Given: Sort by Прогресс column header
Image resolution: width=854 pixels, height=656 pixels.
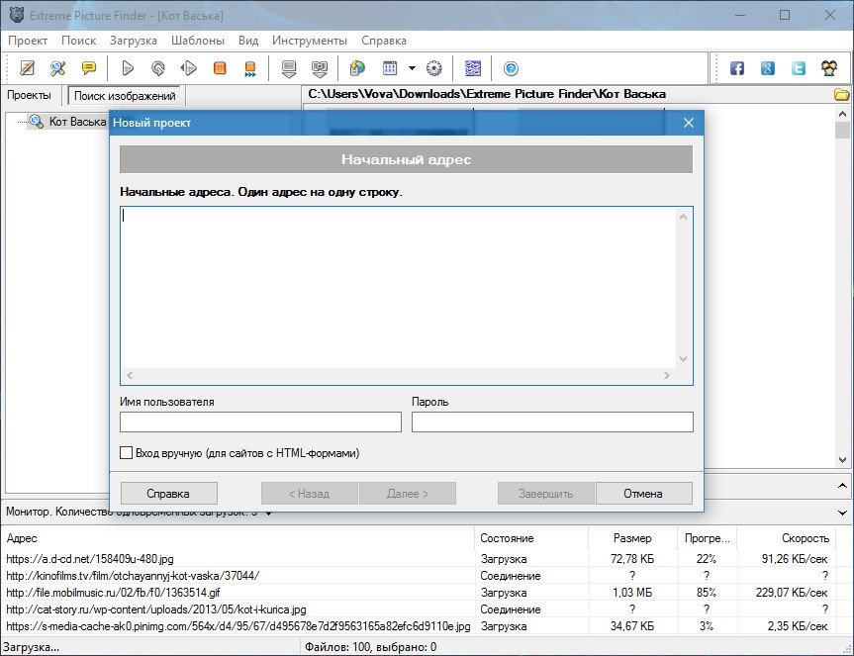Looking at the screenshot, I should coord(708,538).
